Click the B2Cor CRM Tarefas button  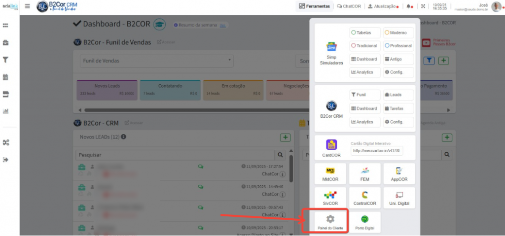click(398, 108)
